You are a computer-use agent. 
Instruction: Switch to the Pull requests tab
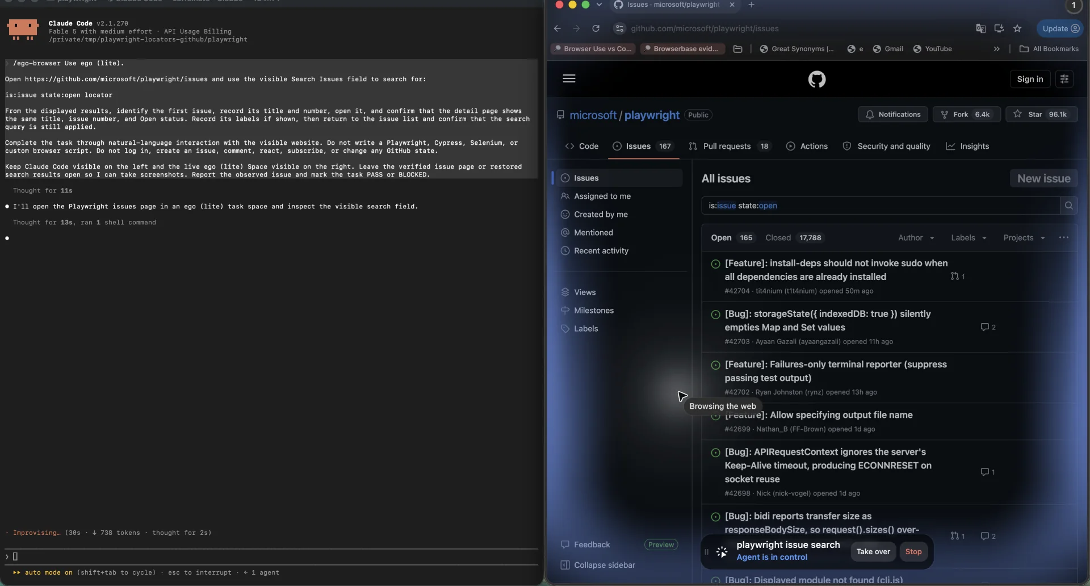[x=729, y=146]
